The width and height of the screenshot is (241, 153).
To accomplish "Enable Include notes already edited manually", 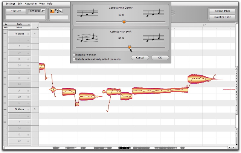I will 74,59.
